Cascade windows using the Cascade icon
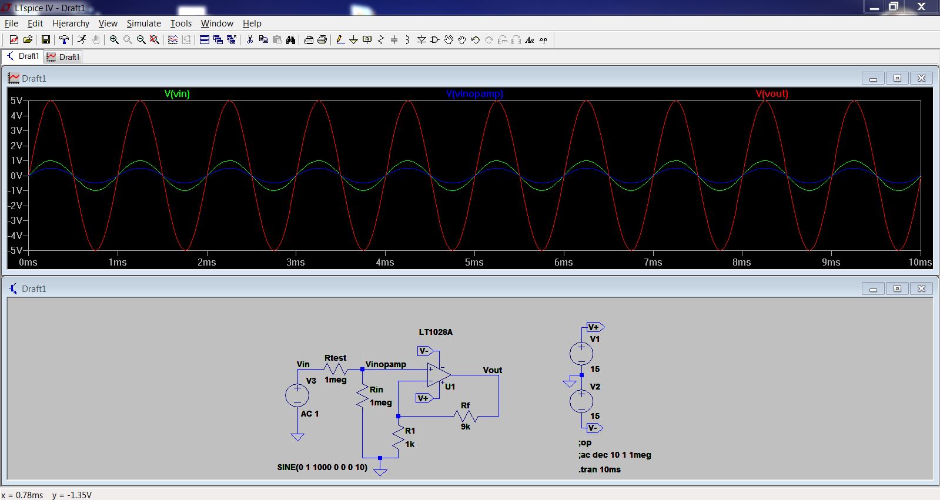The image size is (940, 500). point(218,40)
